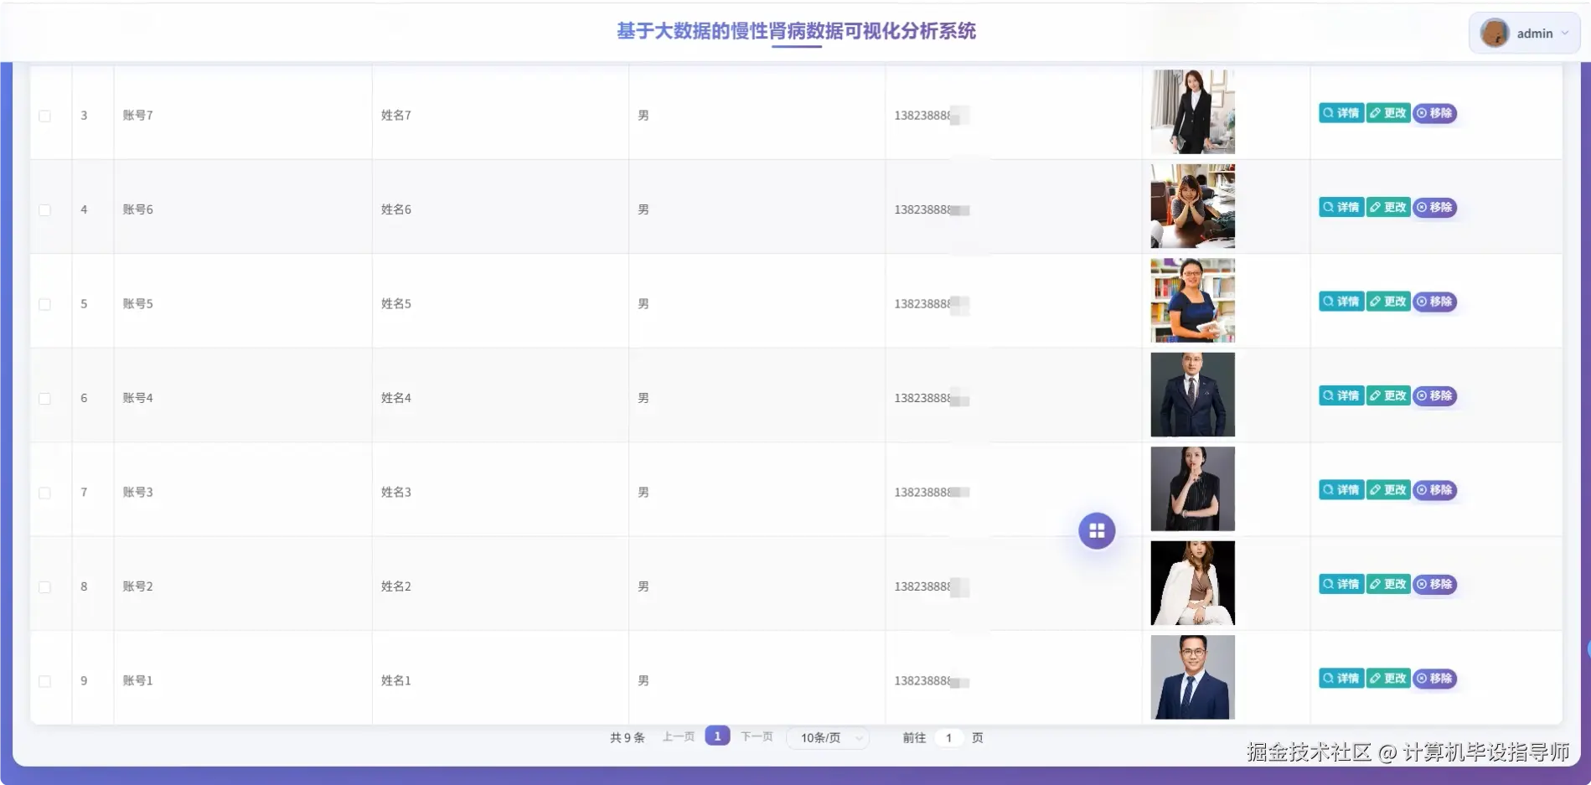
Task: View the 账号4 profile photo
Action: [1193, 395]
